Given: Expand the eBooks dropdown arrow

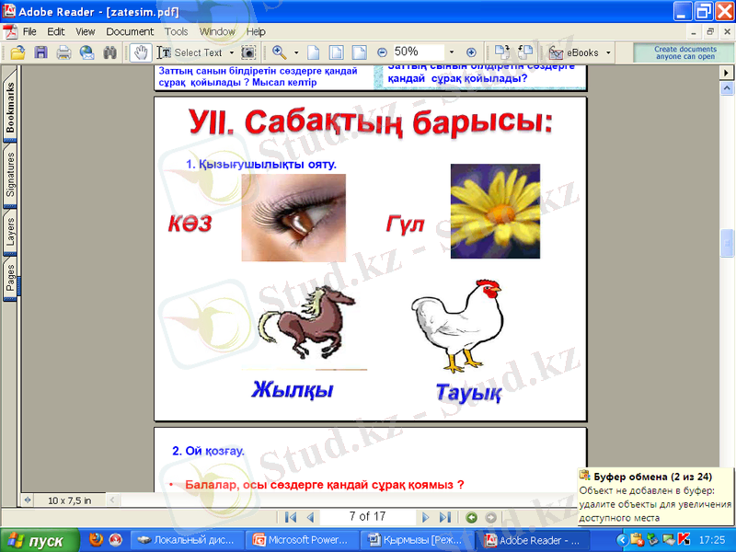Looking at the screenshot, I should click(608, 52).
